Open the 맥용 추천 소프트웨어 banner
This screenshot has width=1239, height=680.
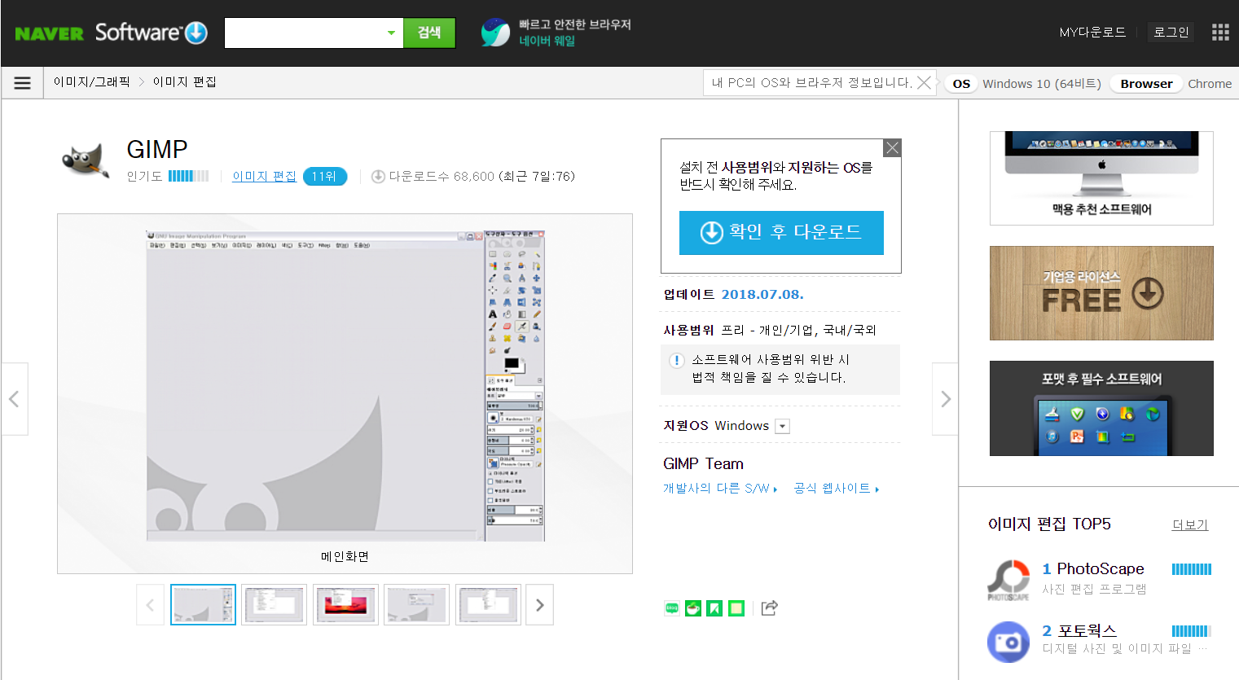pos(1101,178)
